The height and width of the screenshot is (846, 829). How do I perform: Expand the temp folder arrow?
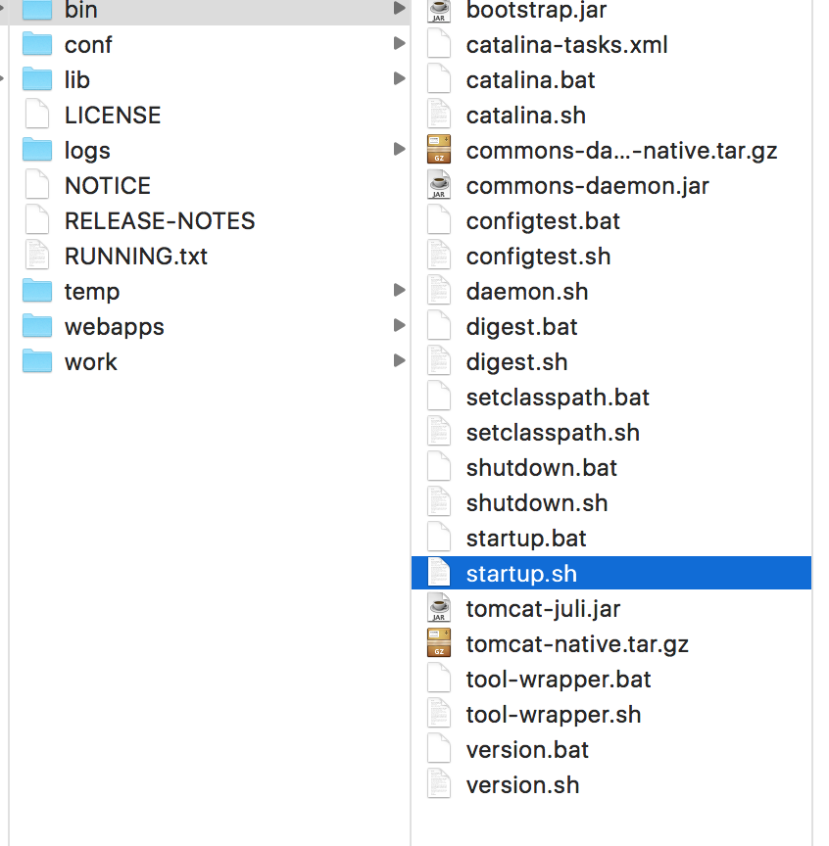click(399, 290)
